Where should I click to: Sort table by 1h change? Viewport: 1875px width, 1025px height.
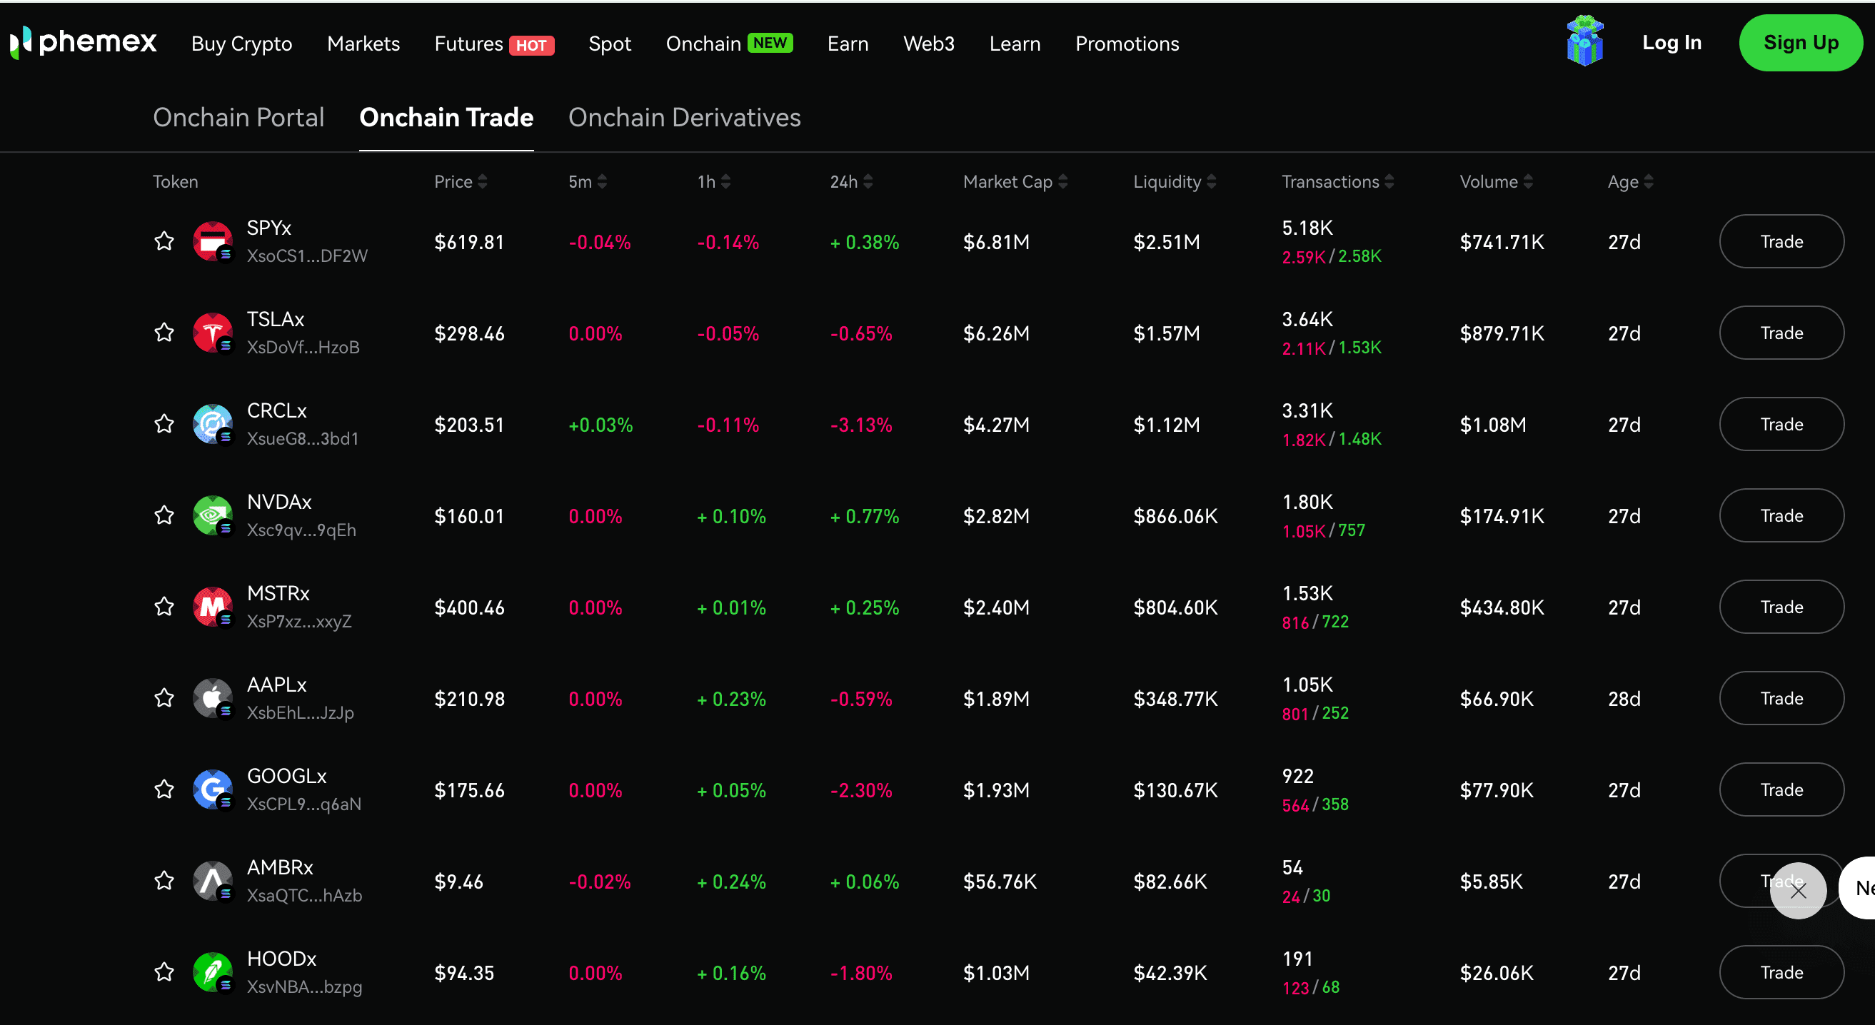(714, 182)
